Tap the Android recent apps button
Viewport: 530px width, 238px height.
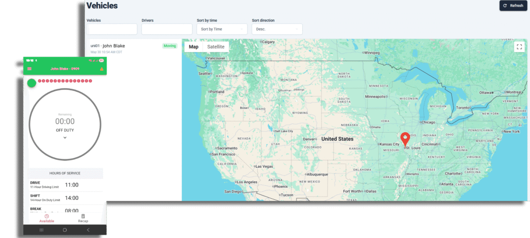(x=41, y=229)
